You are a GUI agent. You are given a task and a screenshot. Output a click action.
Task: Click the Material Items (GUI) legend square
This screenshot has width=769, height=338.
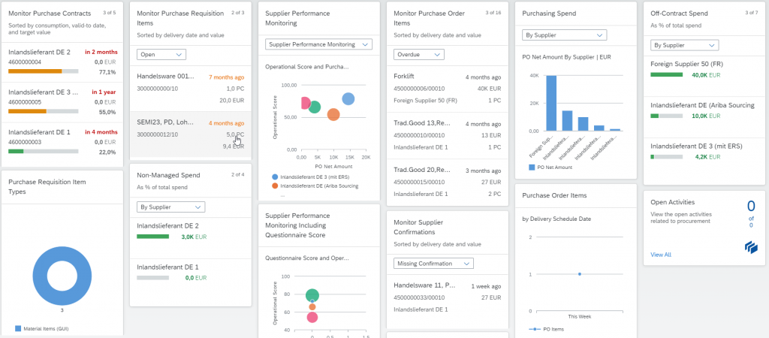pyautogui.click(x=18, y=328)
